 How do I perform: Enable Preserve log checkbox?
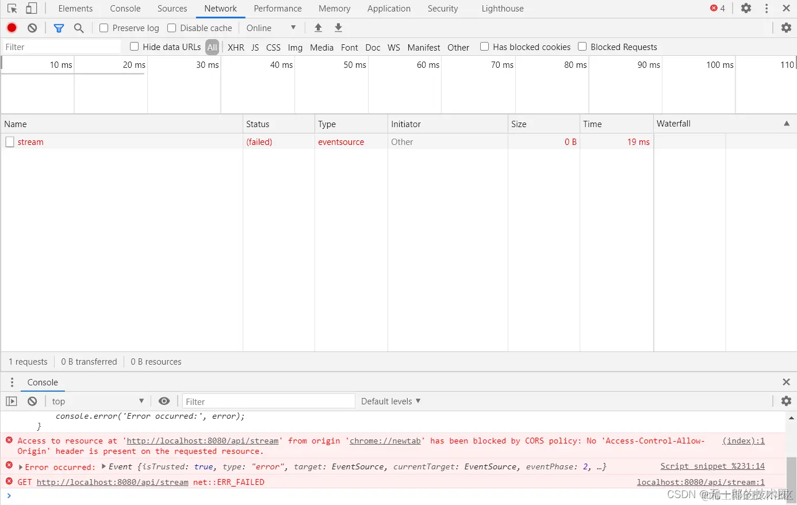coord(104,28)
